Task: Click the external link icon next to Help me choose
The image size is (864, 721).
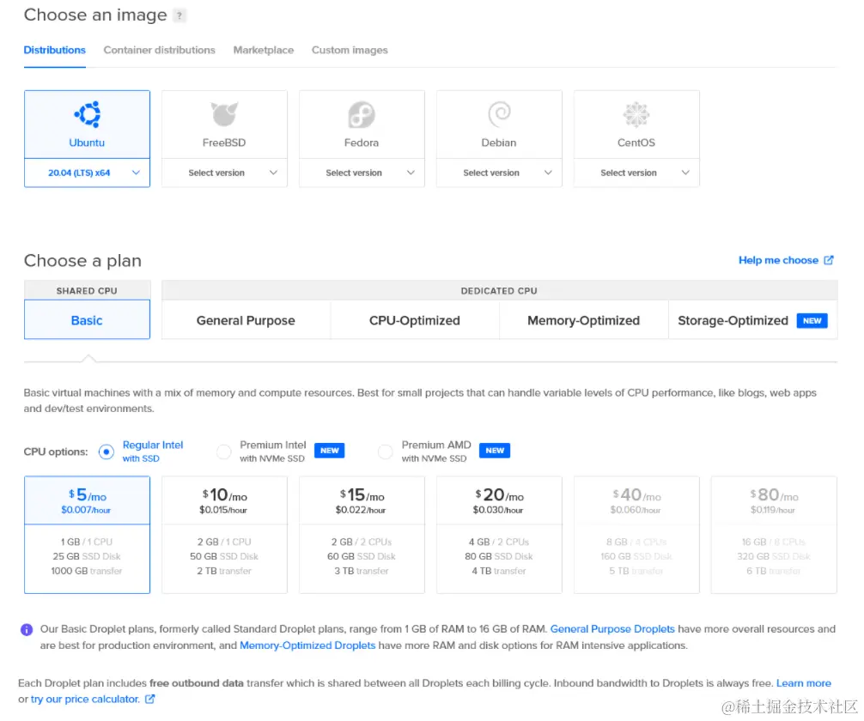Action: tap(828, 260)
